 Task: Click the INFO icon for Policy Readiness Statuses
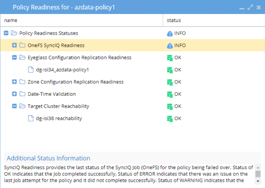tap(170, 33)
